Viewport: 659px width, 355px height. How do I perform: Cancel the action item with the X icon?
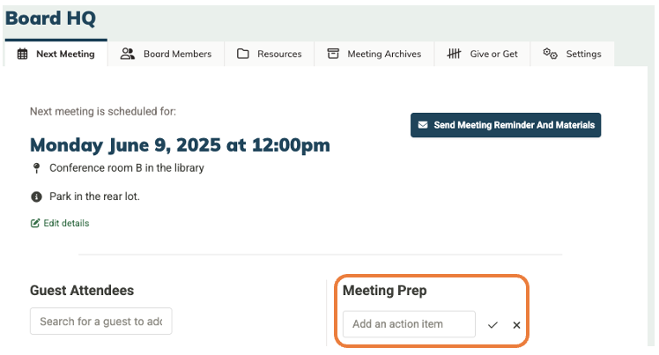click(x=516, y=325)
